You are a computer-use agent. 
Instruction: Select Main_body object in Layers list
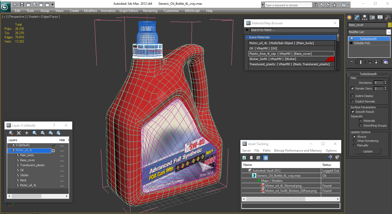[27, 155]
